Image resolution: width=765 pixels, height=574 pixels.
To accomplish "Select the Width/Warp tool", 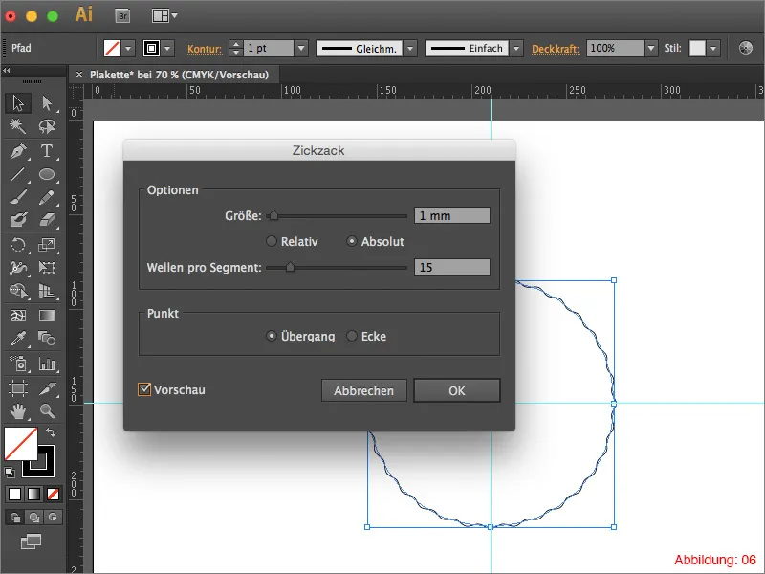I will click(18, 268).
